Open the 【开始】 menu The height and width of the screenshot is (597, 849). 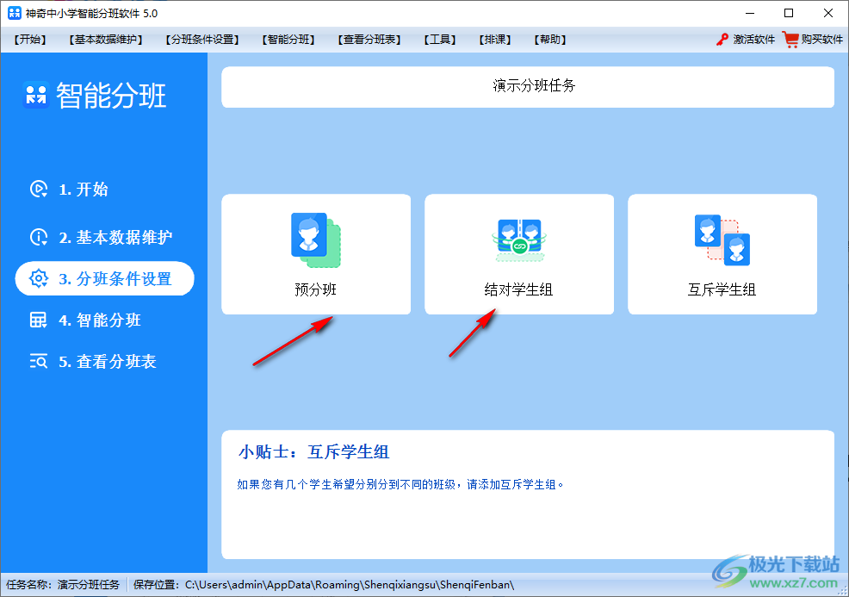pos(30,40)
